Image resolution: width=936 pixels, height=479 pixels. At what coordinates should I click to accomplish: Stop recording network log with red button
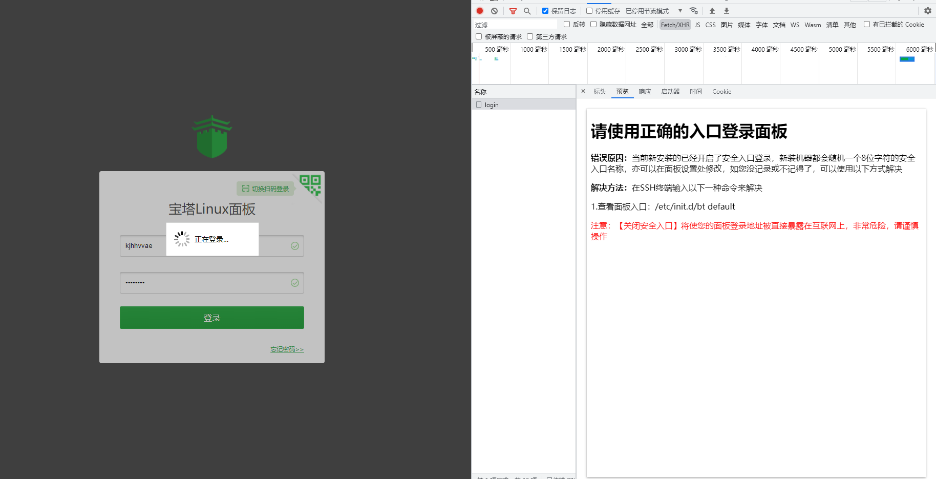(x=480, y=11)
